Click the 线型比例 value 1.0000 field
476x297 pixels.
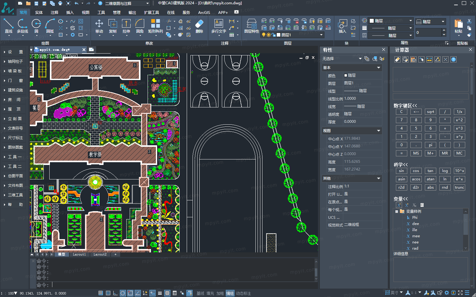(x=363, y=98)
